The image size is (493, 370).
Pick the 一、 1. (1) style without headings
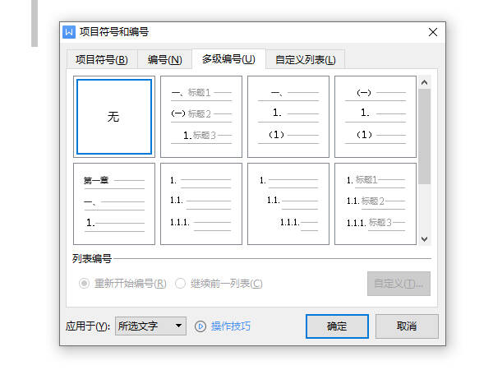288,117
